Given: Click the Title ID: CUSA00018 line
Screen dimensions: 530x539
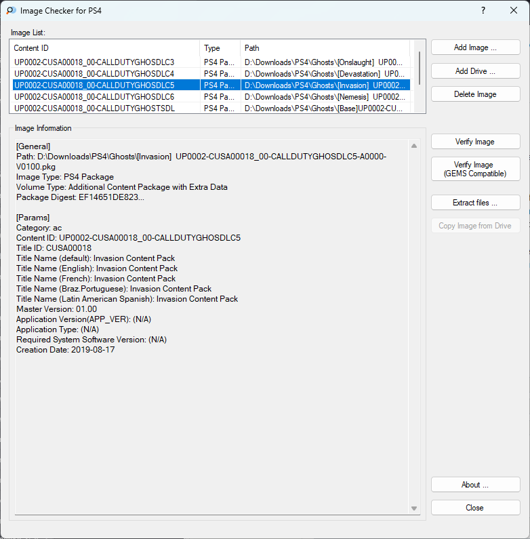Looking at the screenshot, I should point(54,248).
